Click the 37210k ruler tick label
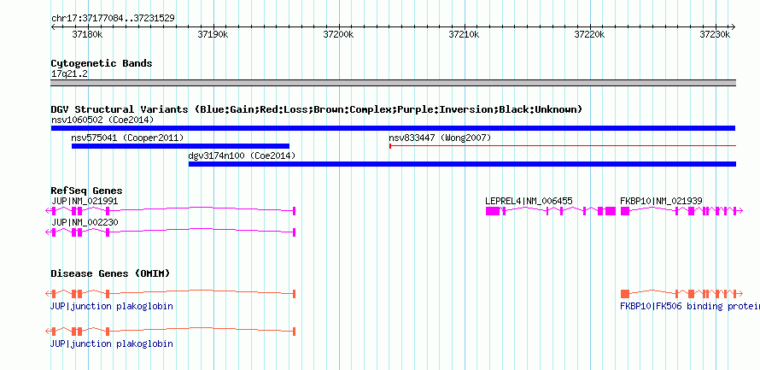 pos(464,34)
